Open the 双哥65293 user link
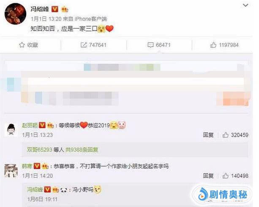 40,150
